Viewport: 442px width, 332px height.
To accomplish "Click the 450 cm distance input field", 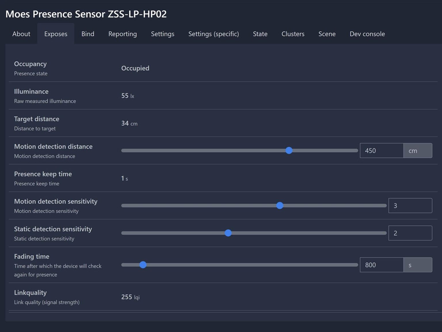I will [x=382, y=150].
